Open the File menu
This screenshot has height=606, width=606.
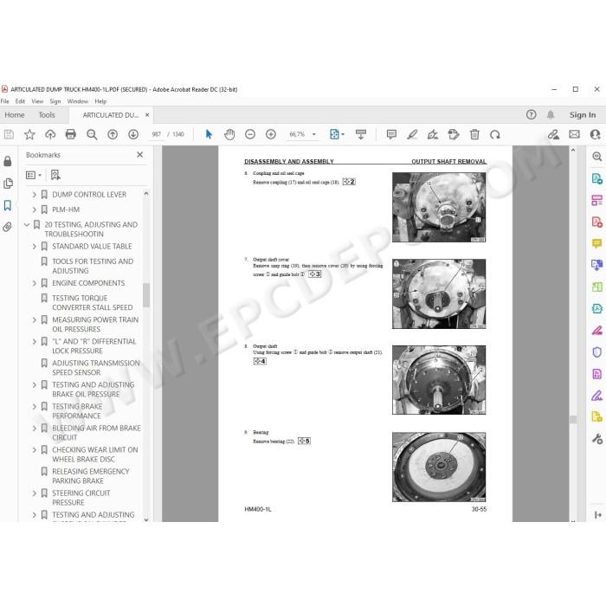coord(5,101)
